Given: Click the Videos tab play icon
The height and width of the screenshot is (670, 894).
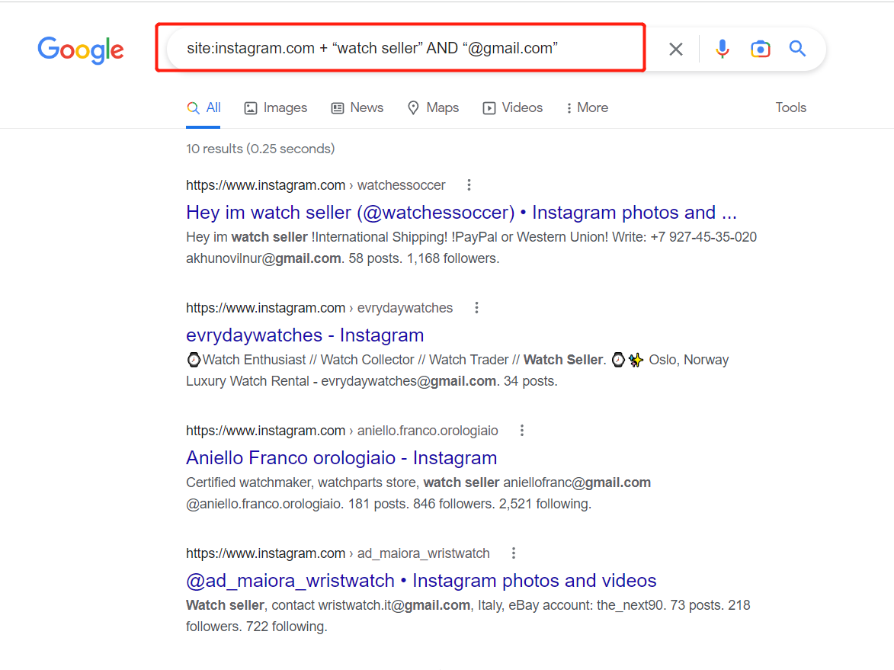Looking at the screenshot, I should point(489,108).
